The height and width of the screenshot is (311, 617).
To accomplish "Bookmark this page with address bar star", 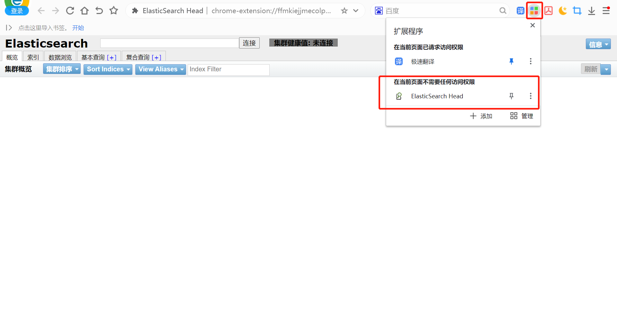I will pyautogui.click(x=344, y=11).
